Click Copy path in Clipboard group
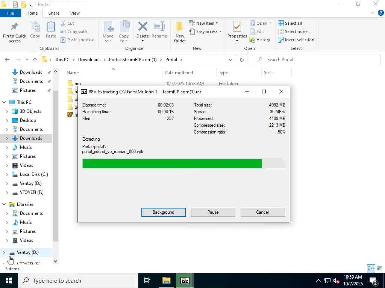The height and width of the screenshot is (288, 385). [74, 31]
